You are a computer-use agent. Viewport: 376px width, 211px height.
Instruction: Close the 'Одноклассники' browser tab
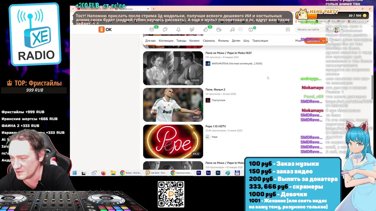[x=148, y=9]
